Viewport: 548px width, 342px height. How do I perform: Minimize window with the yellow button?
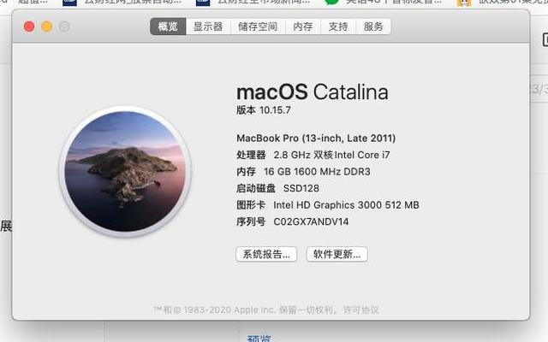point(46,27)
